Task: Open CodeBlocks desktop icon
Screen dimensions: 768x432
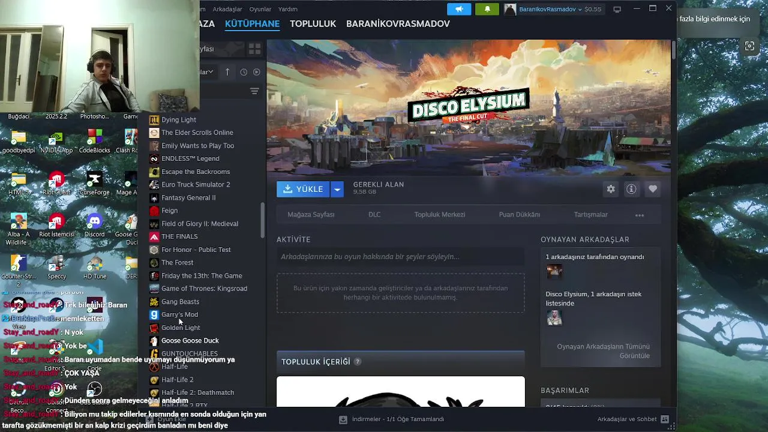Action: click(94, 142)
